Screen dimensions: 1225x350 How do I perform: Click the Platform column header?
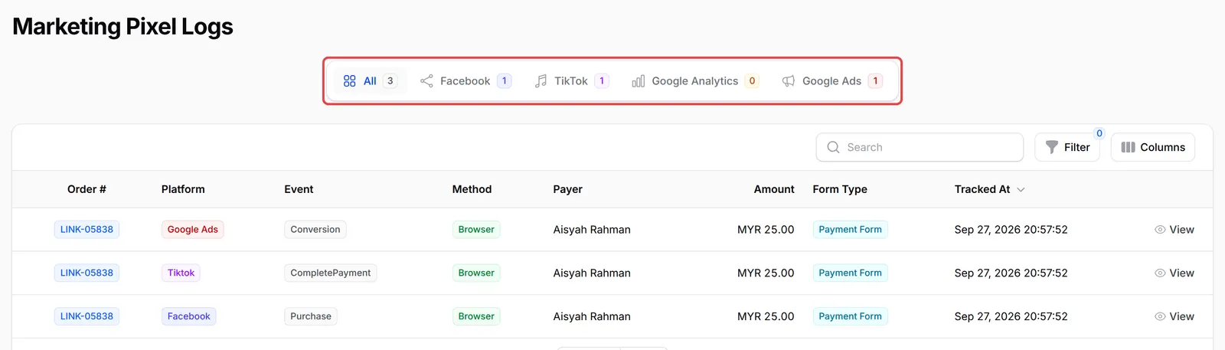[x=183, y=189]
